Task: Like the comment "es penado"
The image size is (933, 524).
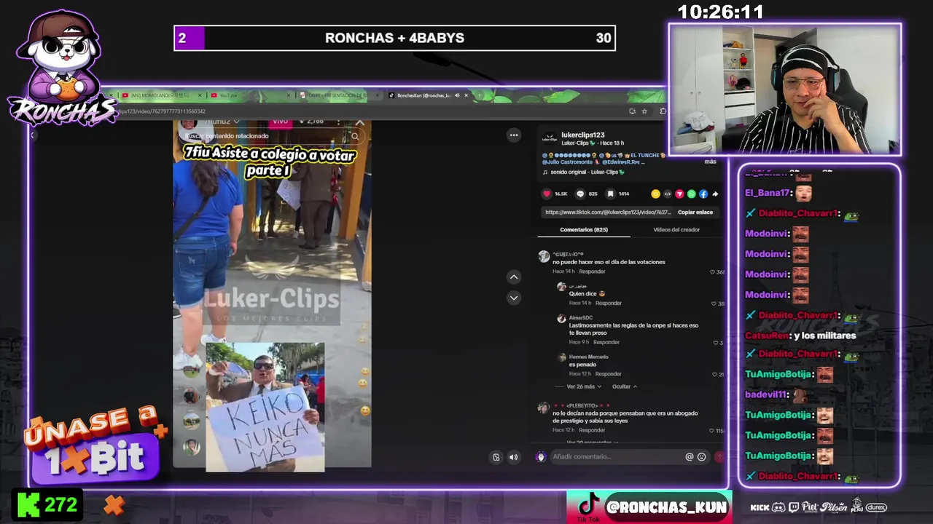Action: pyautogui.click(x=715, y=374)
